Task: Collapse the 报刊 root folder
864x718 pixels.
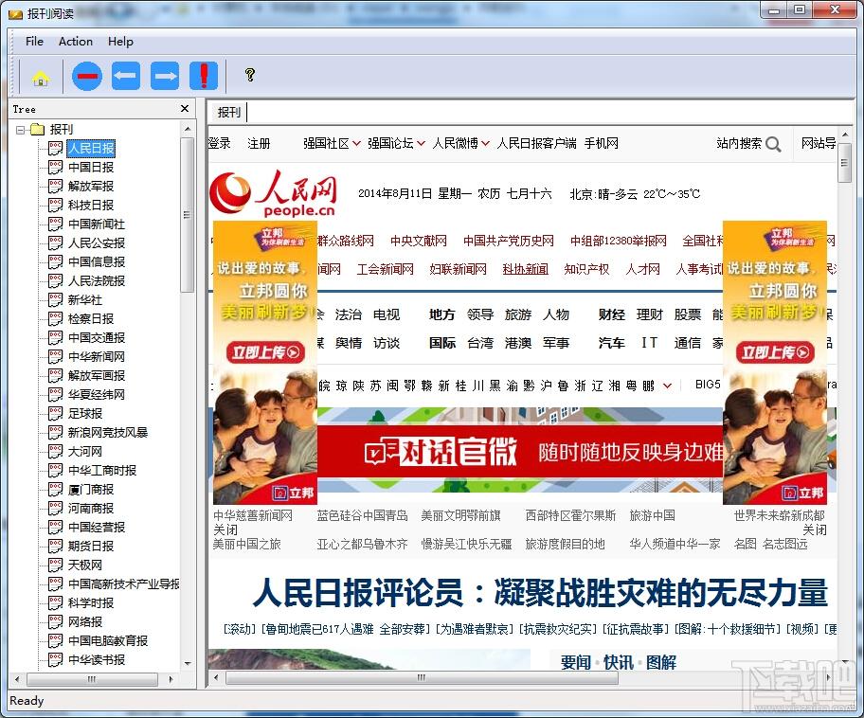Action: pos(21,130)
